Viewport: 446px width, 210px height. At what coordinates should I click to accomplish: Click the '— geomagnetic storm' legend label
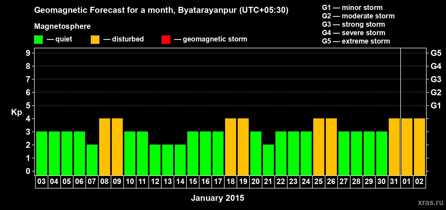tap(211, 39)
